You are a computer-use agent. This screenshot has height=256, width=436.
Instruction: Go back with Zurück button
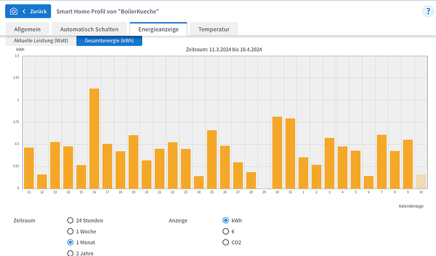[x=28, y=11]
